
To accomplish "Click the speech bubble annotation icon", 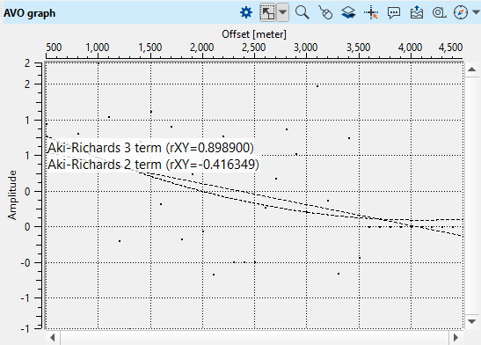I will (394, 13).
